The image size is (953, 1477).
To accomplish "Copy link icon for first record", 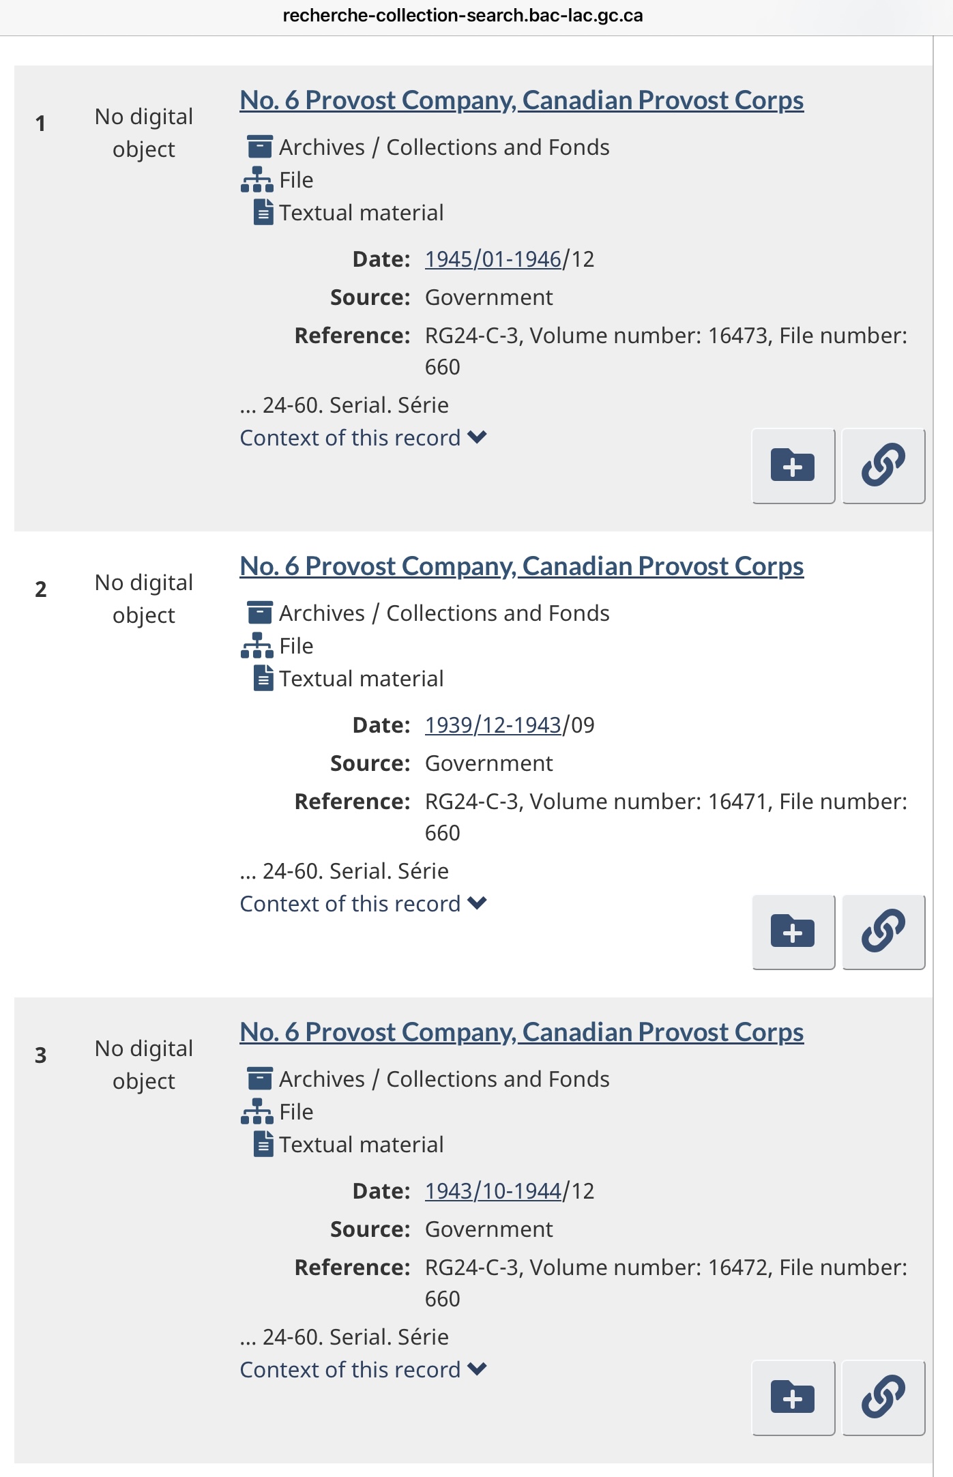I will click(x=883, y=466).
